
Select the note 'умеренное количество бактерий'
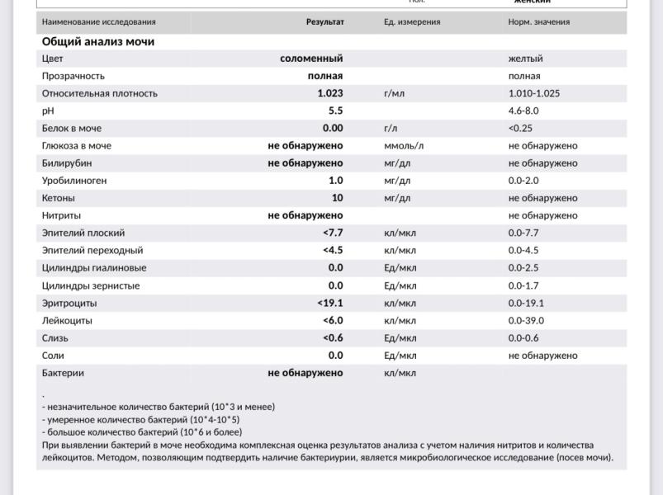(141, 419)
